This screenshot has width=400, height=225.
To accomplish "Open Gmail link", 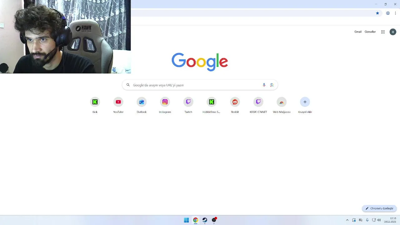I will point(358,32).
